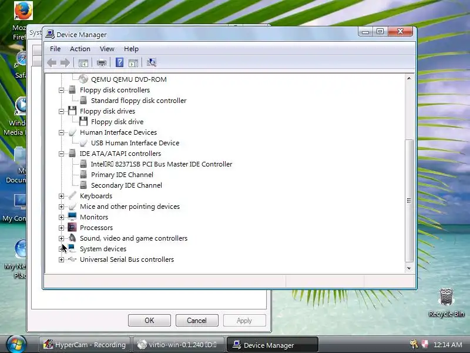Select USB Human Interface Device

pos(135,143)
